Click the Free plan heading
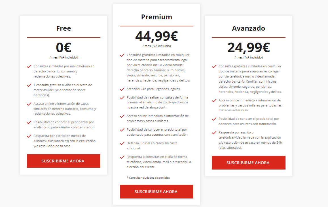The image size is (328, 207). 64,28
